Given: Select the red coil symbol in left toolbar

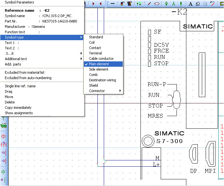Looking at the screenshot, I should pyautogui.click(x=3, y=136).
